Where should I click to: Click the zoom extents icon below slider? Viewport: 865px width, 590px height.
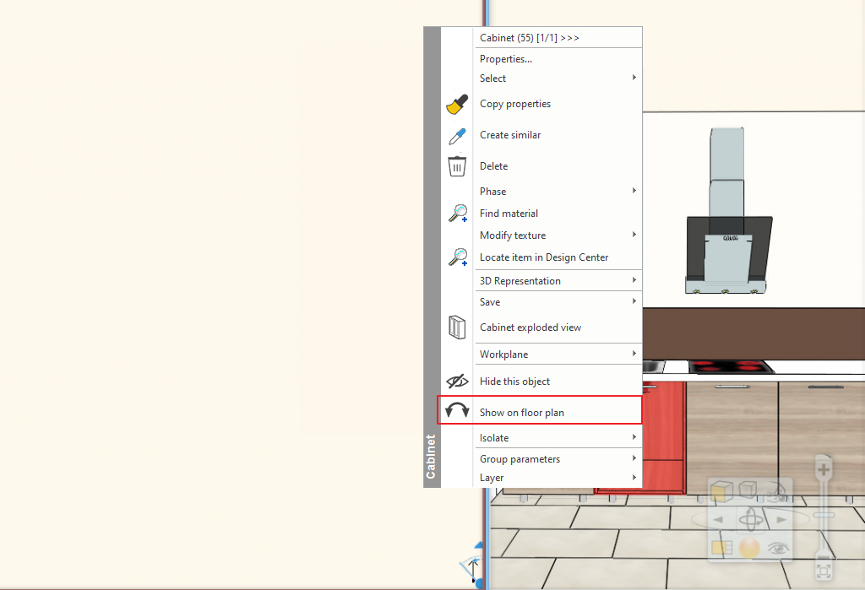[x=823, y=571]
